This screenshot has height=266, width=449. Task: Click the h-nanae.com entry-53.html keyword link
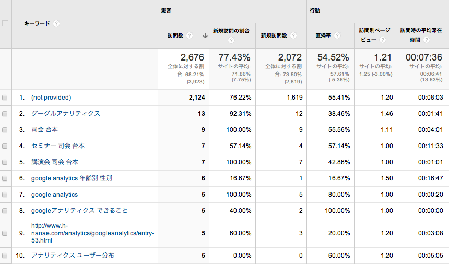93,233
